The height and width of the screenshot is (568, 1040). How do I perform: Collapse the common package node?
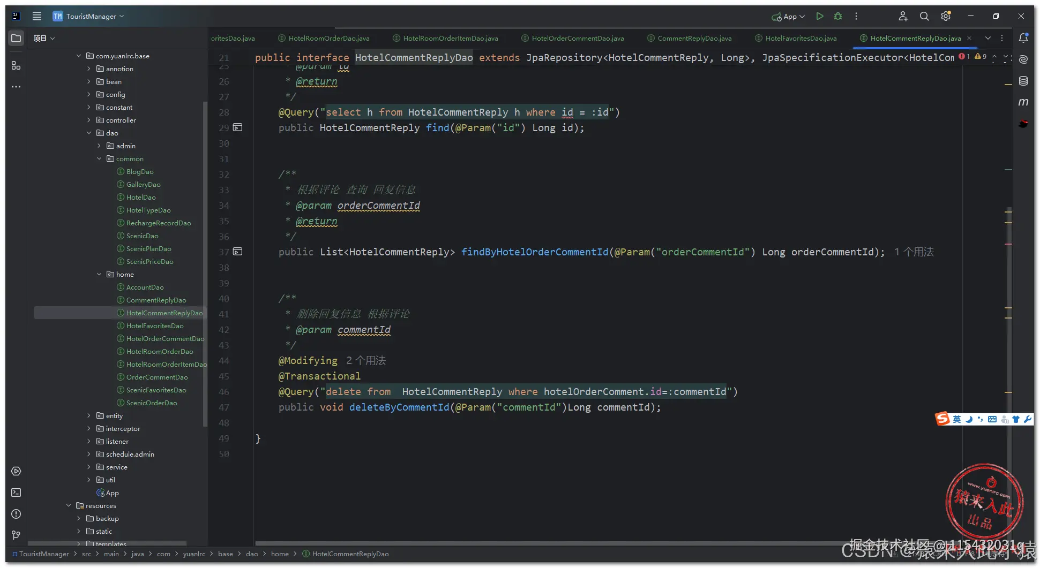99,158
